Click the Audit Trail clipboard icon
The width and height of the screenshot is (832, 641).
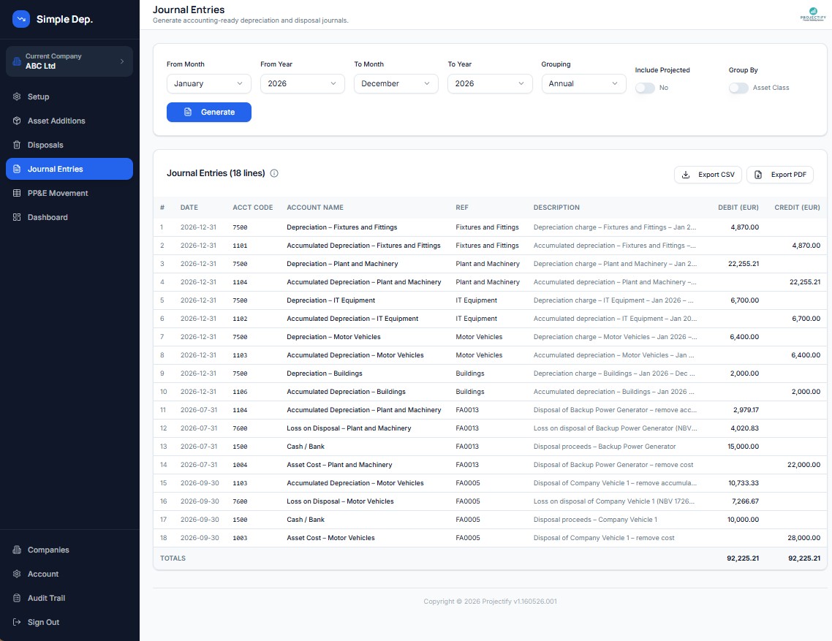(x=17, y=598)
